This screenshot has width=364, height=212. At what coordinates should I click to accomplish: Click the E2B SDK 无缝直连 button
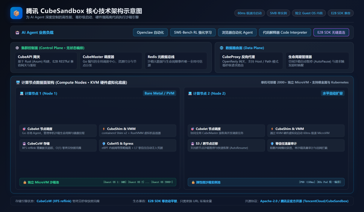click(331, 32)
